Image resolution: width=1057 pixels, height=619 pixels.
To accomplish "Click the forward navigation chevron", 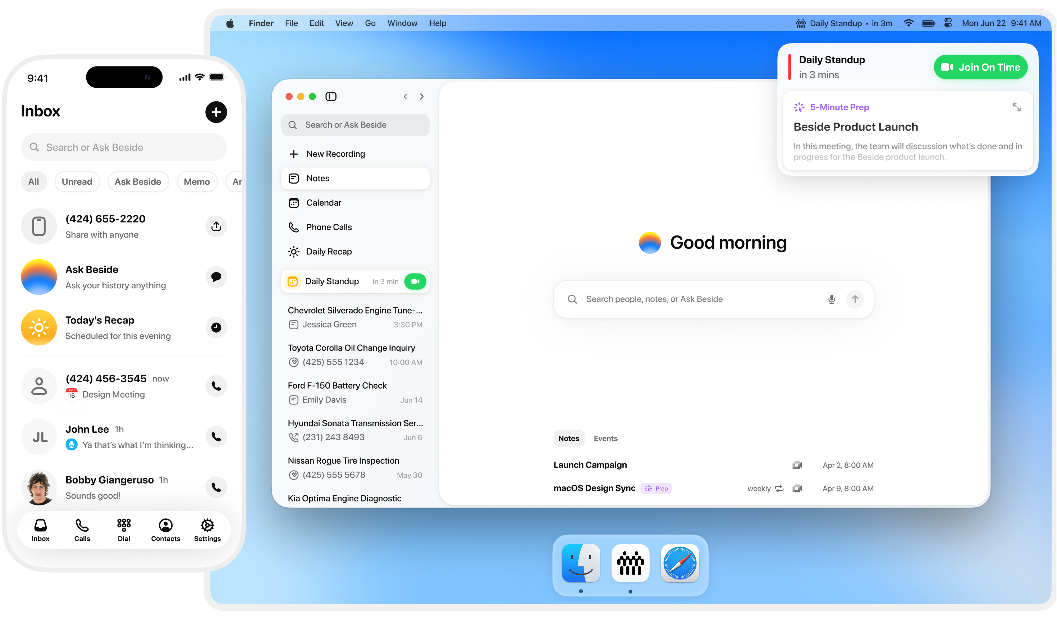I will click(x=421, y=96).
